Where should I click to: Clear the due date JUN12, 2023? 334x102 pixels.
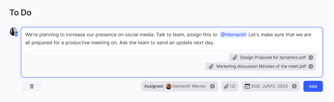pos(294,86)
